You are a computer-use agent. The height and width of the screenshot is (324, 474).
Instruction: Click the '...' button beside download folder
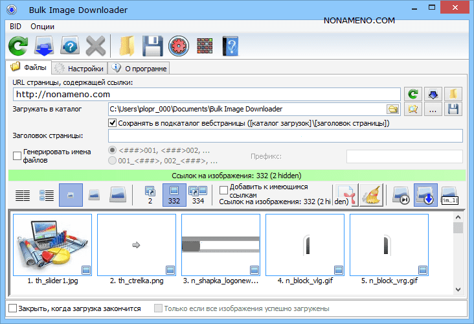pyautogui.click(x=433, y=110)
